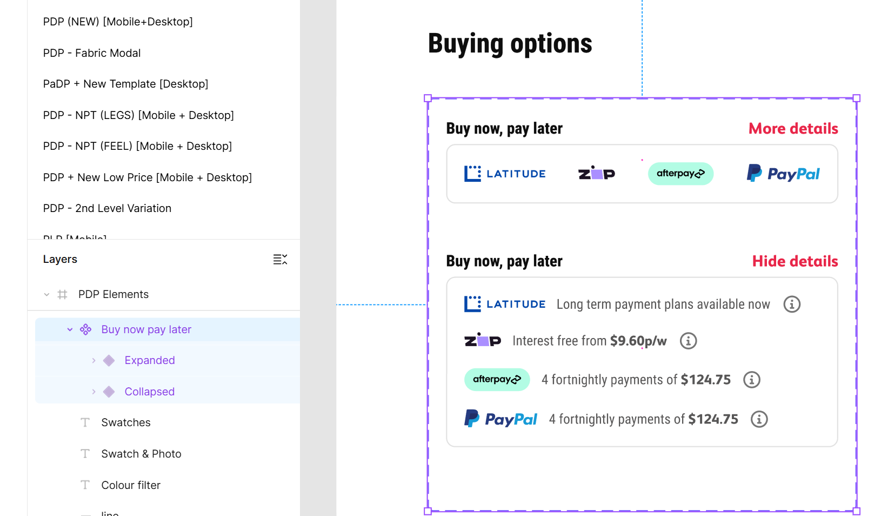
Task: Click the frame icon beside PDP Elements
Action: (63, 295)
